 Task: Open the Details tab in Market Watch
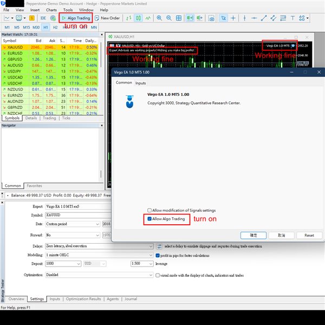[x=31, y=118]
